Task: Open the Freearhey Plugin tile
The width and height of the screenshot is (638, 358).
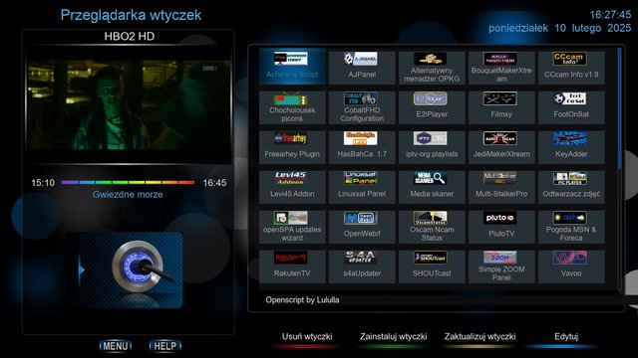Action: pyautogui.click(x=292, y=146)
